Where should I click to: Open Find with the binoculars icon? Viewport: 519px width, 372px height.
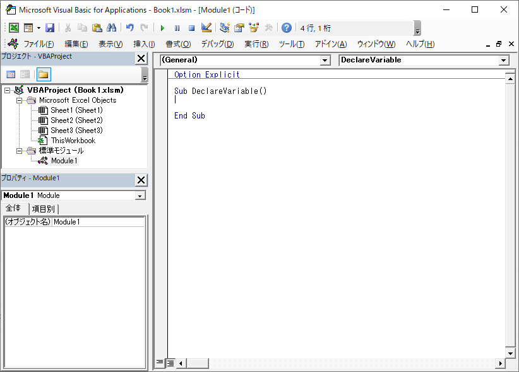(111, 28)
